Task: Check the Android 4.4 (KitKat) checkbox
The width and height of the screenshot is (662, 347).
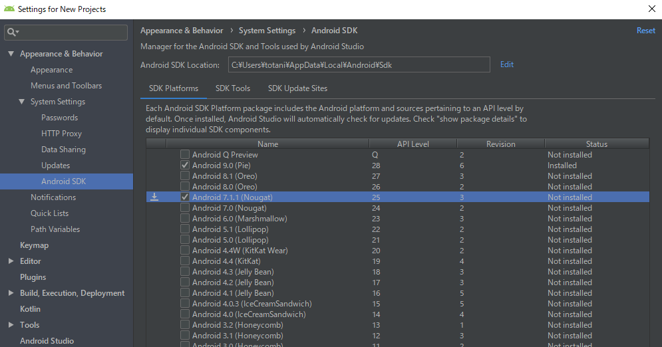Action: click(x=184, y=261)
